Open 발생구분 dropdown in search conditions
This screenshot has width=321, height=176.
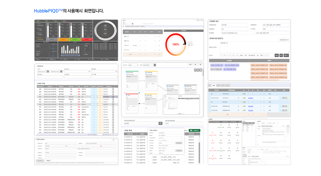(x=77, y=71)
